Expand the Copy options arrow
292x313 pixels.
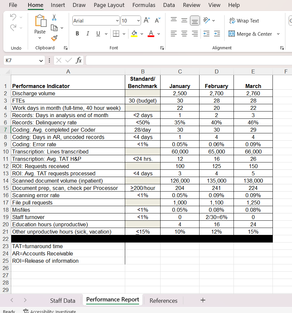click(x=62, y=28)
